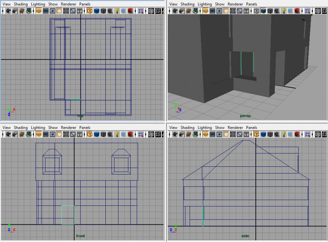Screen dimensions: 328x242
Task: Click green highlighted face in front viewport
Action: (x=68, y=215)
